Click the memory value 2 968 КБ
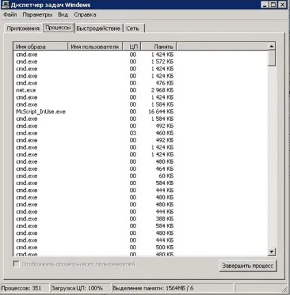 tap(162, 90)
